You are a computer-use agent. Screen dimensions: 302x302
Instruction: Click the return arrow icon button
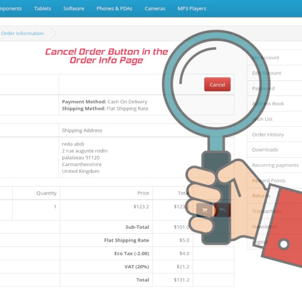[222, 210]
